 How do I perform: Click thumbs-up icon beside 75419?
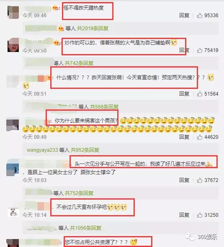200,50
